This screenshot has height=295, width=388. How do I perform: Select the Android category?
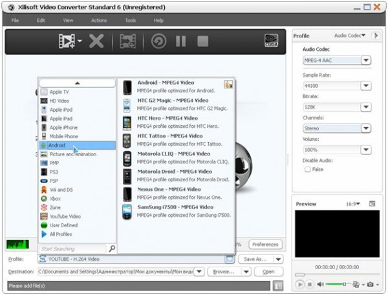point(78,145)
